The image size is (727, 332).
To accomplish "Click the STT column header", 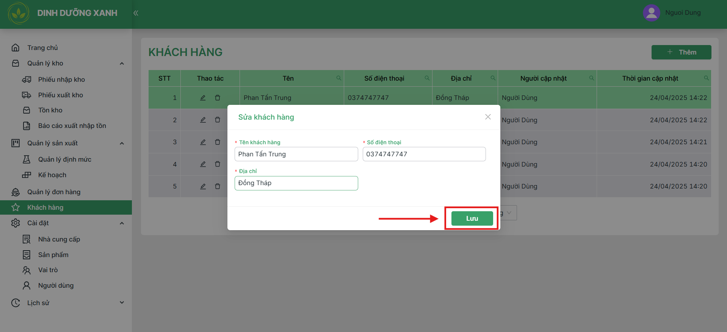I will click(165, 78).
